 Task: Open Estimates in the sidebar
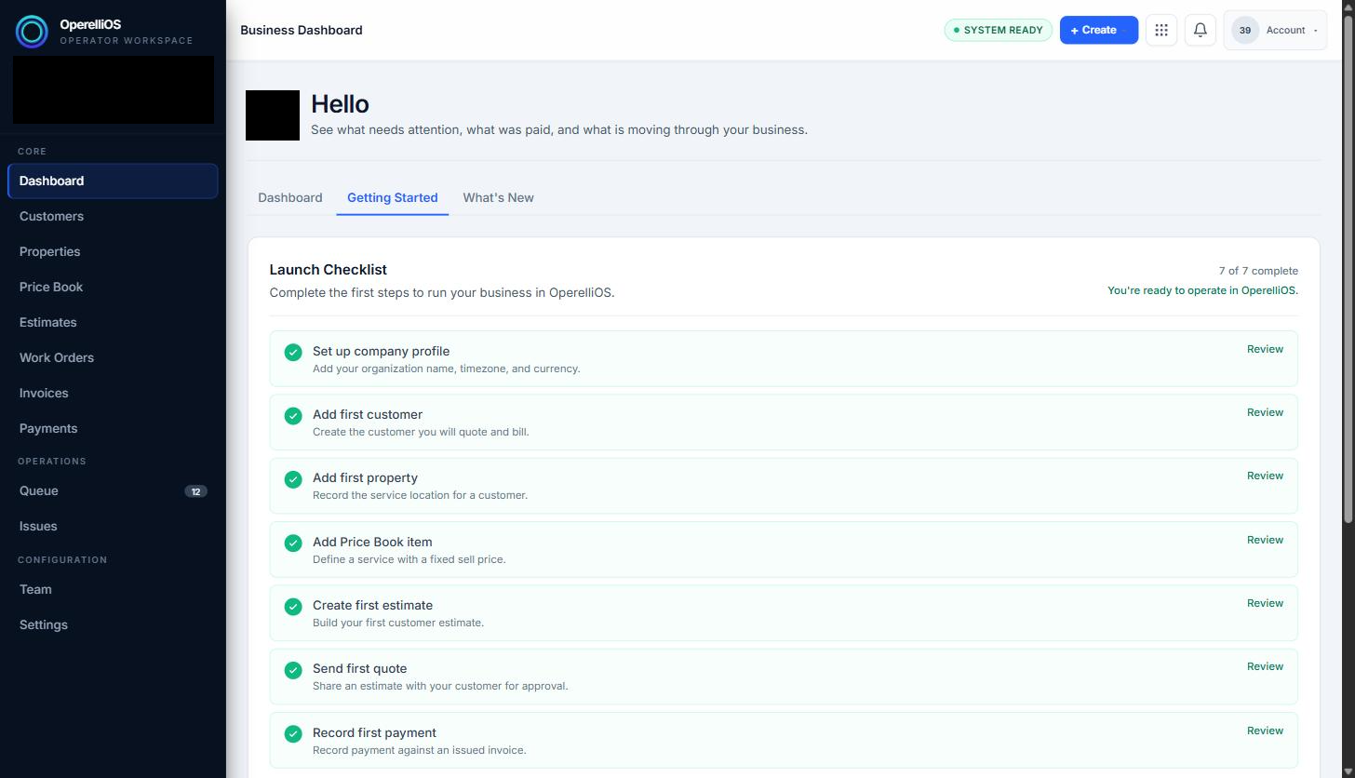113,322
